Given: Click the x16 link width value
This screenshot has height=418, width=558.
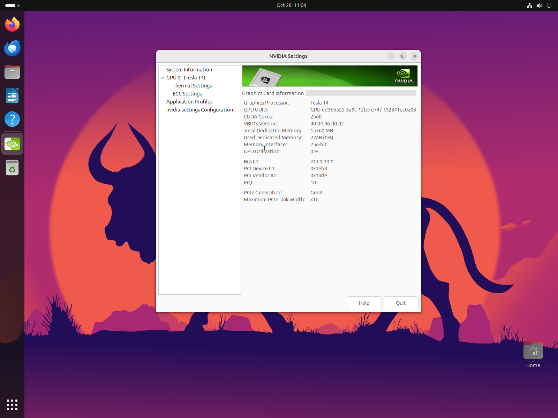Looking at the screenshot, I should pyautogui.click(x=314, y=200).
